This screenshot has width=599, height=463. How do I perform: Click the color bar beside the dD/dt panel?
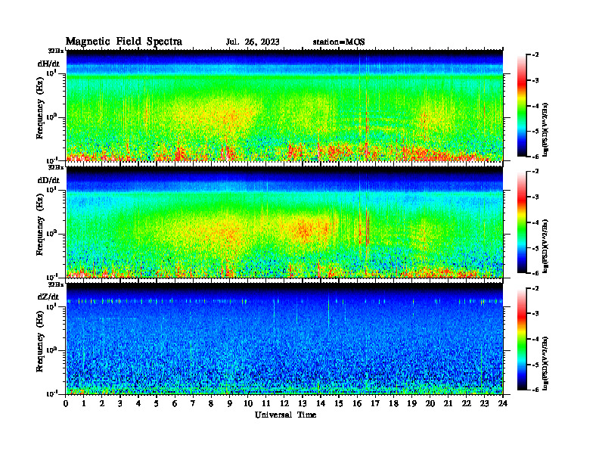[522, 222]
